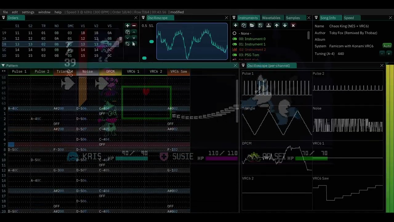Remove the current order with the minus icon
394x222 pixels.
[134, 26]
